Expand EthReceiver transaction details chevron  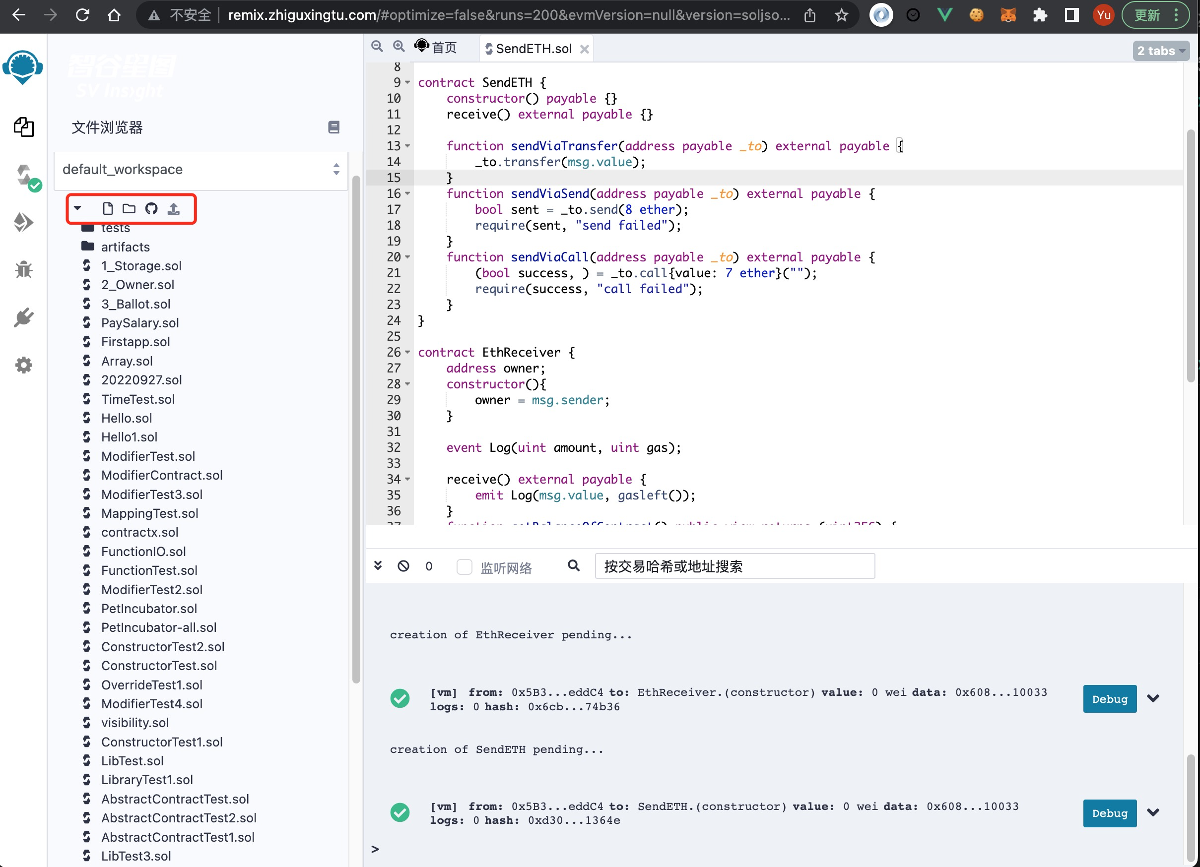pos(1153,698)
